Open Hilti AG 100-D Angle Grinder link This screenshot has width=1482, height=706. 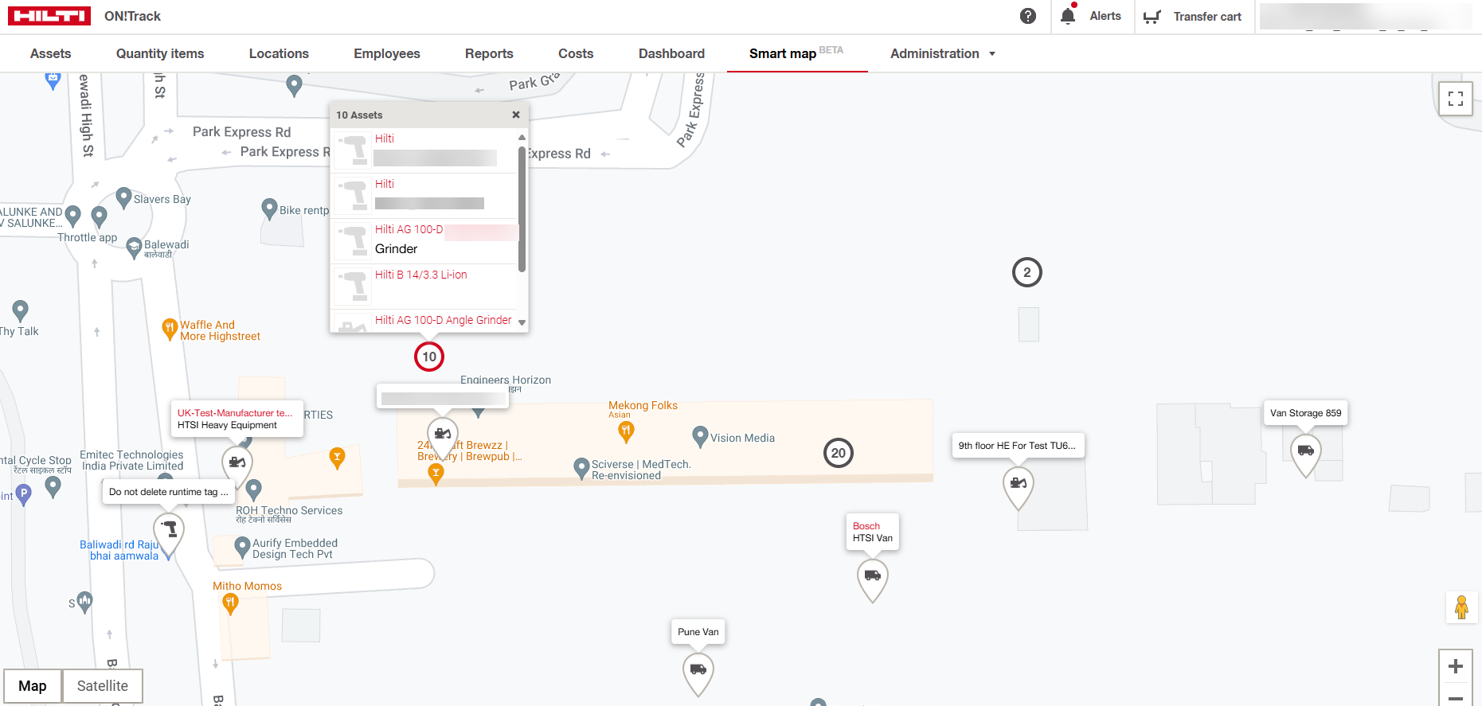click(x=443, y=320)
